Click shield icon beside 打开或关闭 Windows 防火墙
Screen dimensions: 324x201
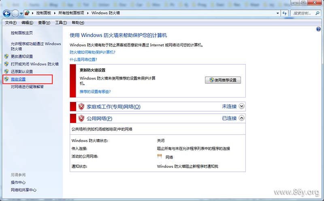coord(6,64)
